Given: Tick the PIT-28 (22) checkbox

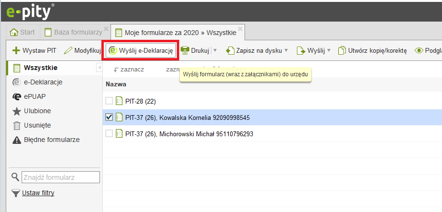Looking at the screenshot, I should (109, 101).
